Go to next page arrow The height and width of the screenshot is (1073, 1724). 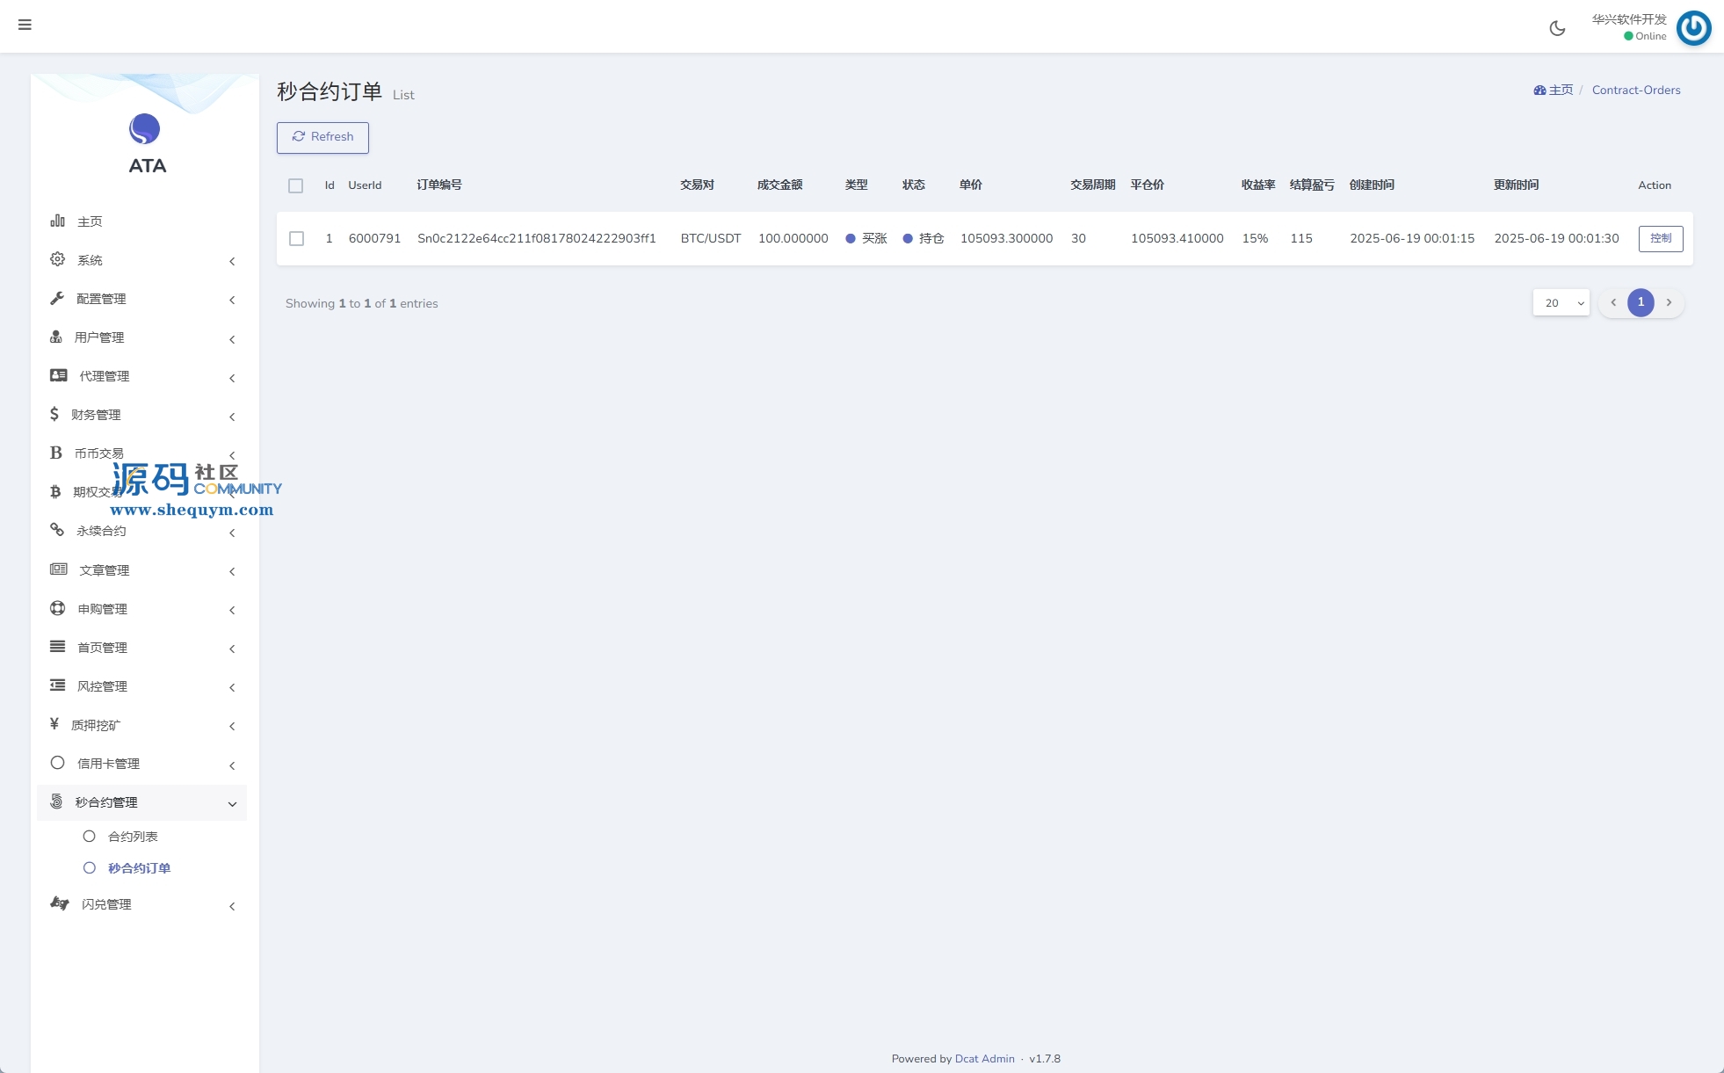pyautogui.click(x=1669, y=302)
